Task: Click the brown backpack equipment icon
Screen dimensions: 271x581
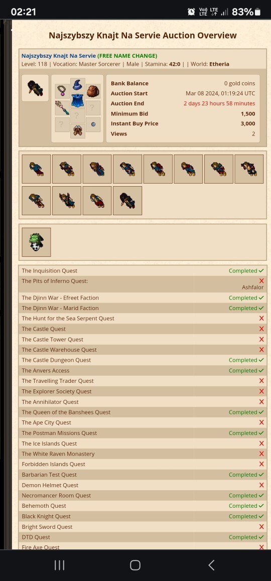Action: point(93,91)
